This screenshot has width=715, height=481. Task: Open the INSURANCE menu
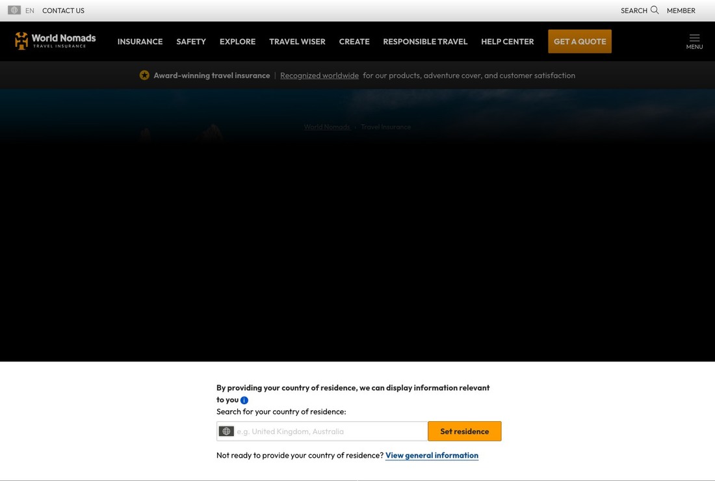140,42
